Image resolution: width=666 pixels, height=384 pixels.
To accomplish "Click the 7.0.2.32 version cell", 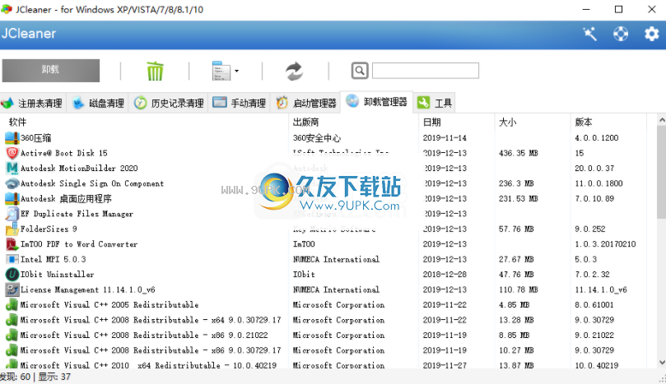I will tap(592, 275).
